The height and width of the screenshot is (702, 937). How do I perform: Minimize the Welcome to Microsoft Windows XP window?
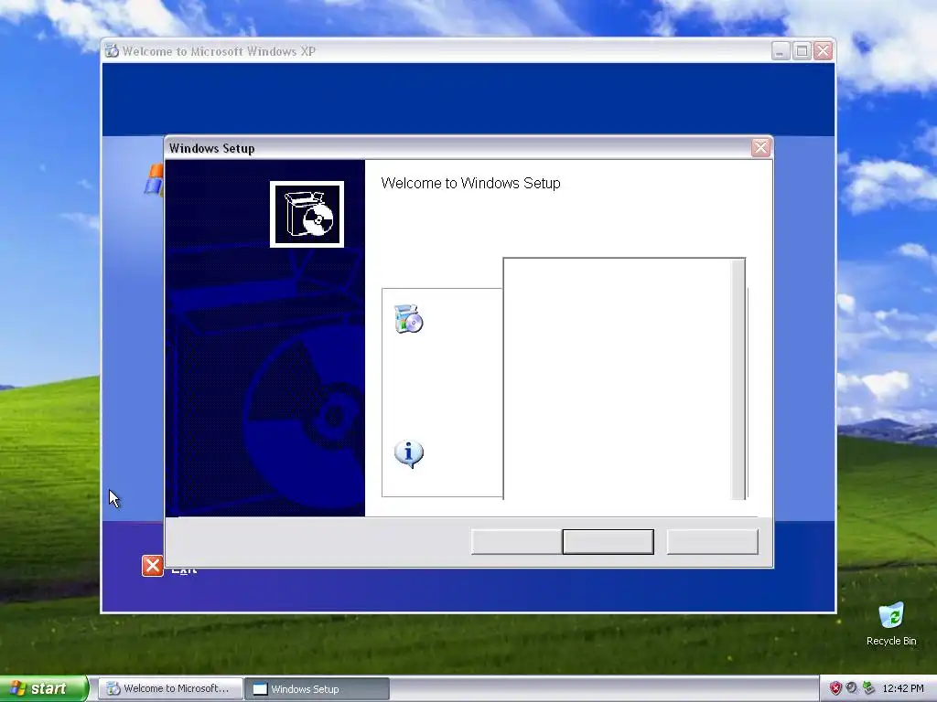click(x=781, y=51)
